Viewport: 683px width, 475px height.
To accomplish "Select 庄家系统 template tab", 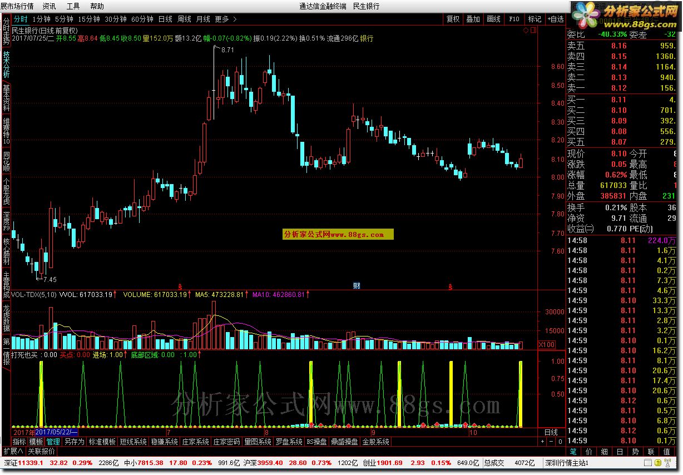I will point(196,442).
